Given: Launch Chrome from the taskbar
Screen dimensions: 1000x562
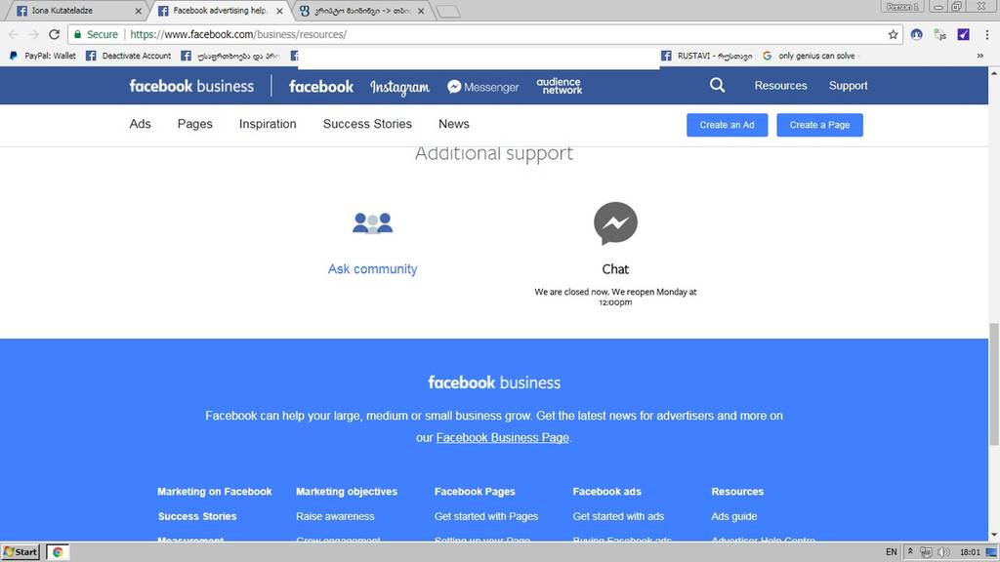Looking at the screenshot, I should [x=58, y=552].
